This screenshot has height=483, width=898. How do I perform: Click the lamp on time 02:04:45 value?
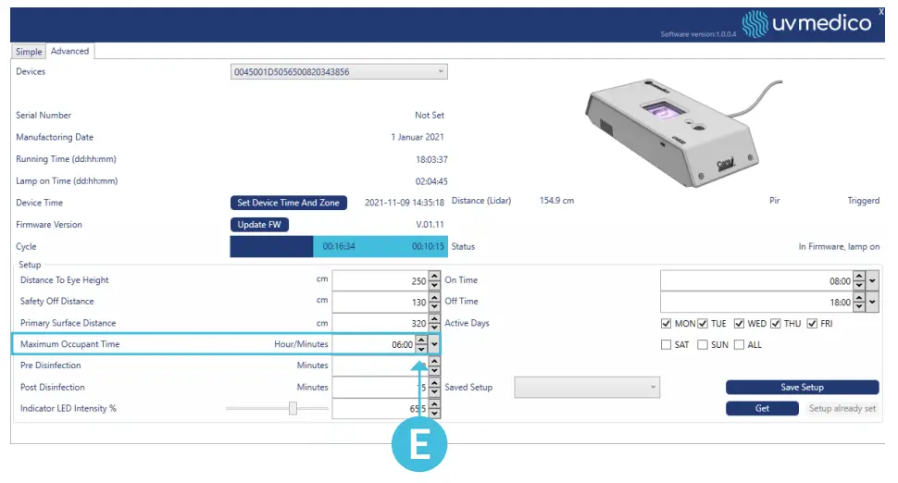(431, 180)
